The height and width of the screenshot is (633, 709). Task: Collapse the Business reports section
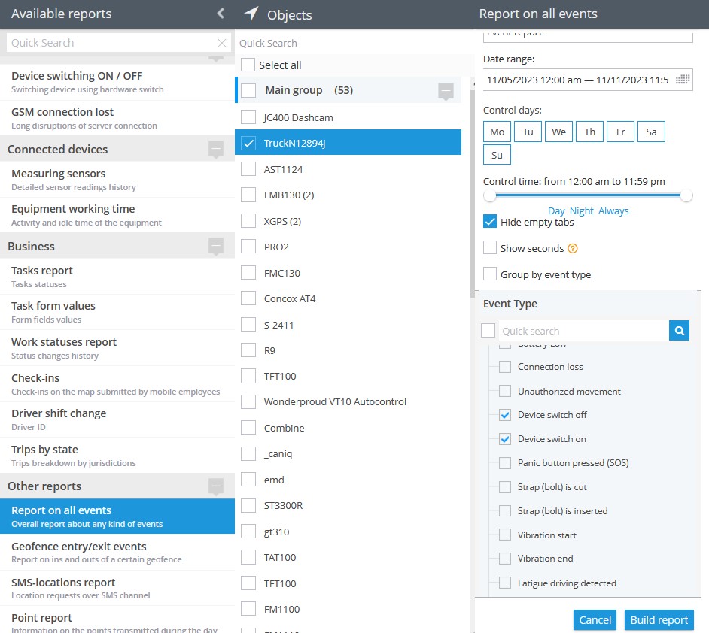click(x=216, y=247)
